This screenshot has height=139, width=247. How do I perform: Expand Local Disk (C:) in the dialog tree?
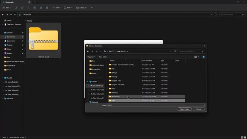tap(88, 86)
